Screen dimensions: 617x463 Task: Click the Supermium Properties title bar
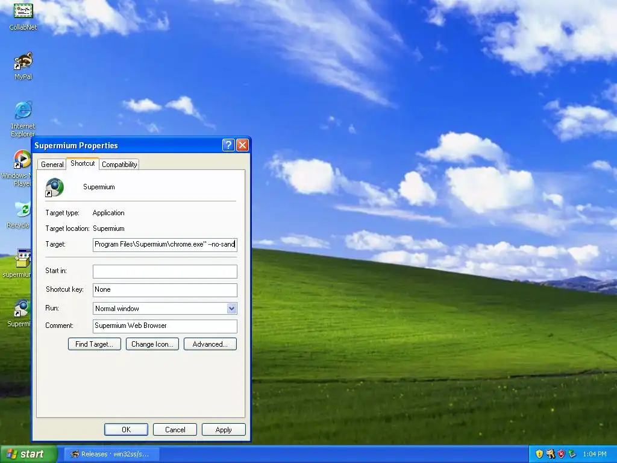click(126, 145)
